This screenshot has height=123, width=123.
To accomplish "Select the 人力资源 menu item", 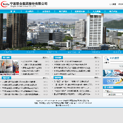I will [x=96, y=11].
